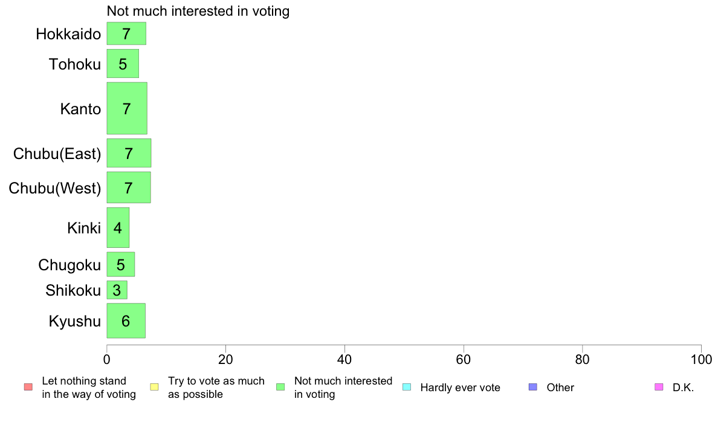Click the blue 'Other' legend swatch
The image size is (718, 445).
tap(532, 387)
